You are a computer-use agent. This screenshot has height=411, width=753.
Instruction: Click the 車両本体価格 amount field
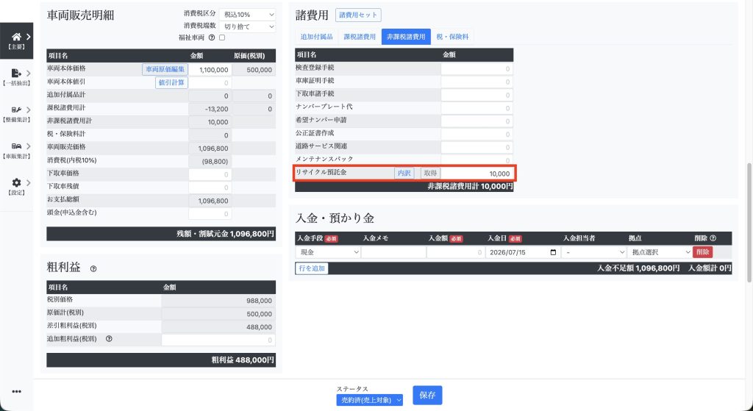click(x=210, y=70)
